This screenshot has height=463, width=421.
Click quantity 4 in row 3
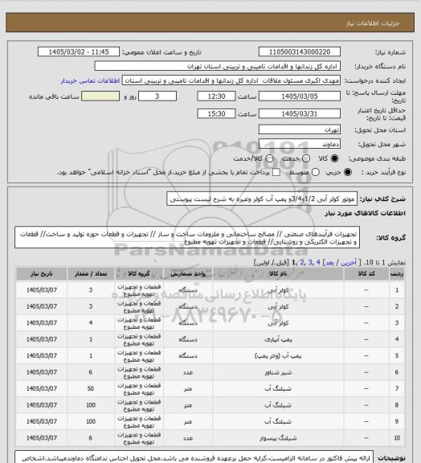pyautogui.click(x=91, y=323)
